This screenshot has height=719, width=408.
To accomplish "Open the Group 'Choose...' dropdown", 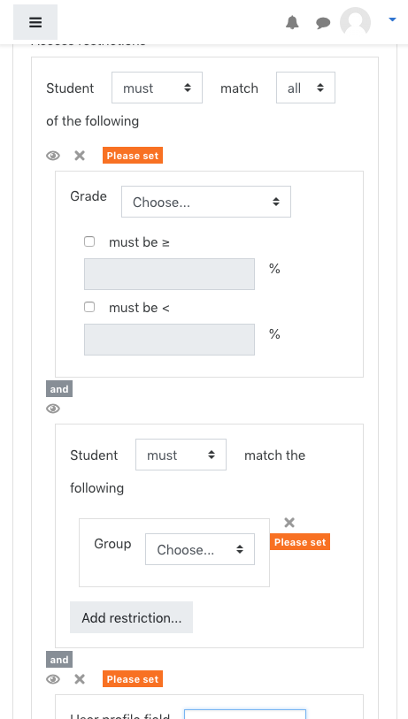I will tap(200, 549).
